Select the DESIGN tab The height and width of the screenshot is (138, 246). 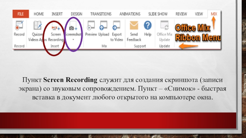(x=76, y=14)
